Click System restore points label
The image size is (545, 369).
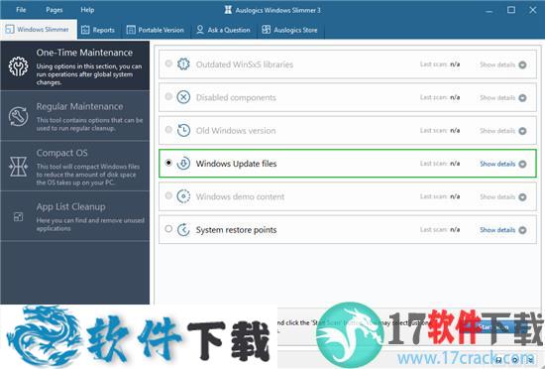(237, 230)
